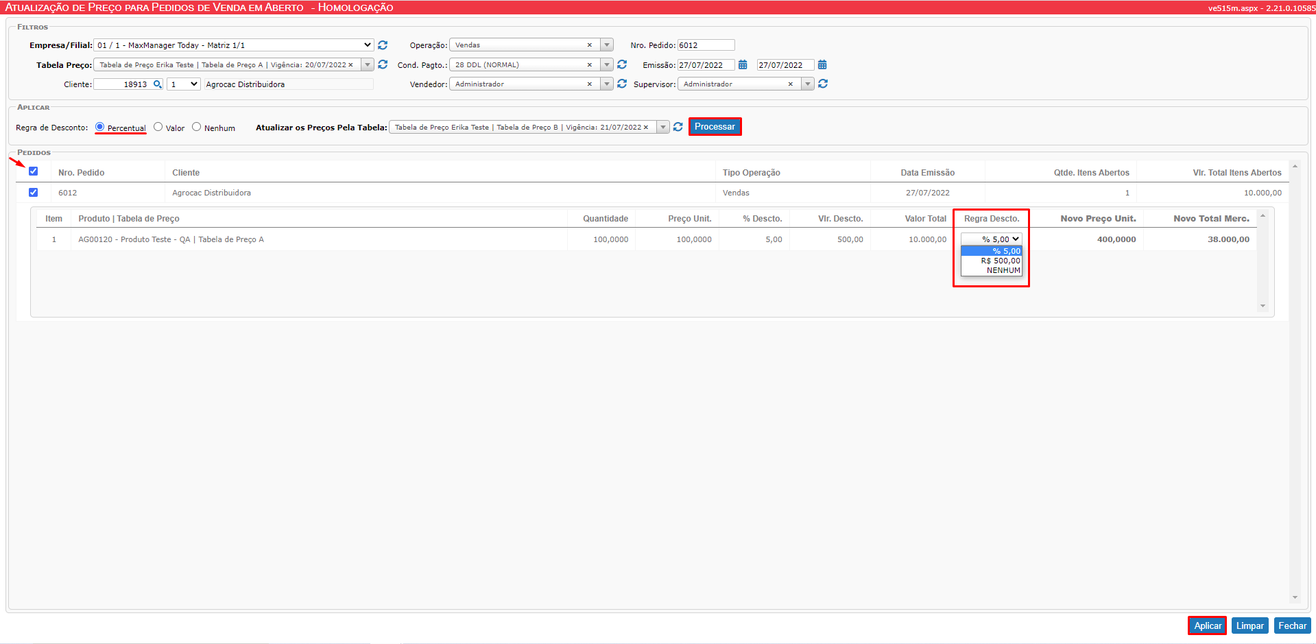The height and width of the screenshot is (644, 1316).
Task: Toggle the Regra Descto. item dropdown
Action: [x=991, y=239]
